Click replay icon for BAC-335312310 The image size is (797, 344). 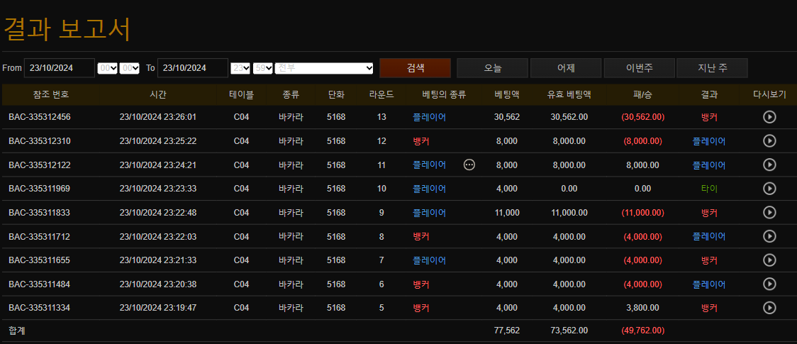click(x=769, y=141)
